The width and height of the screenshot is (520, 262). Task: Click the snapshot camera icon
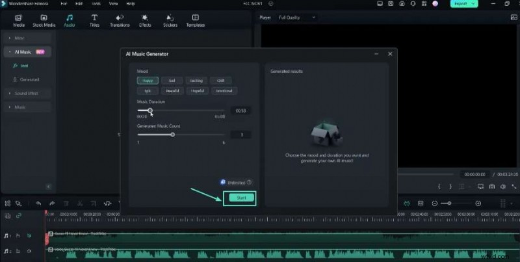492,187
